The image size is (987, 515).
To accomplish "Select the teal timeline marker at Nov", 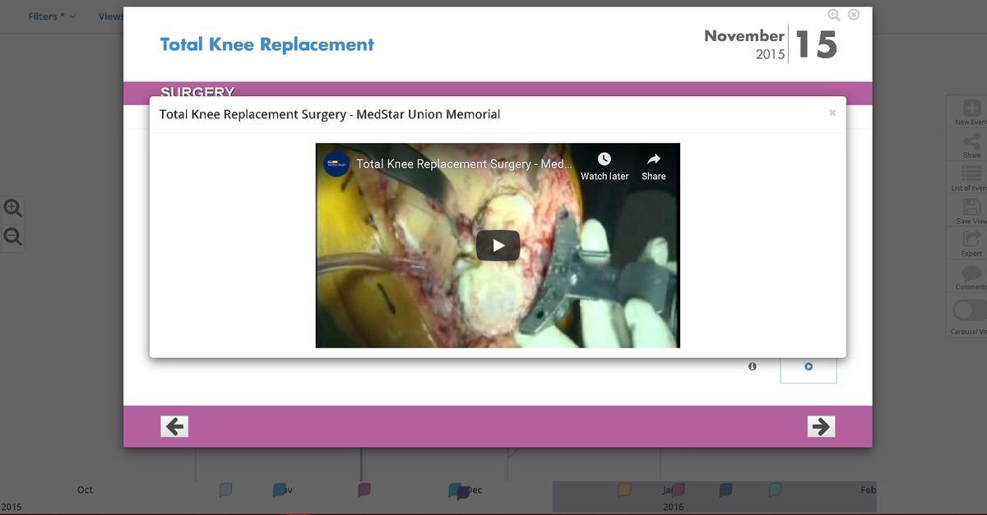I will pyautogui.click(x=279, y=490).
